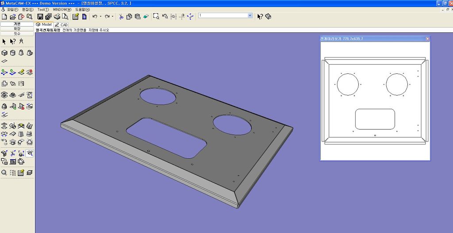Screen dimensions: 453x233
Task: Click the Cut scissors icon
Action: pyautogui.click(x=121, y=16)
